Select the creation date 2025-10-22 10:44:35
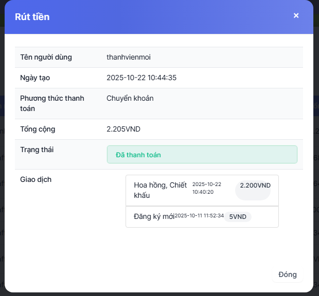 coord(141,78)
